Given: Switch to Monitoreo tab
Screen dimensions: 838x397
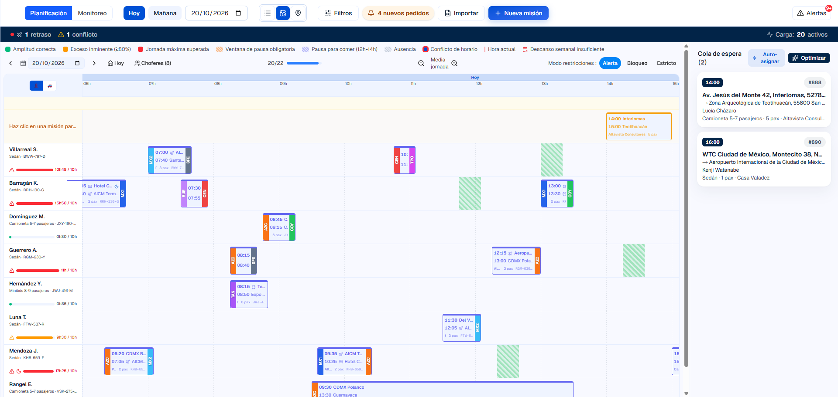Looking at the screenshot, I should [x=92, y=13].
